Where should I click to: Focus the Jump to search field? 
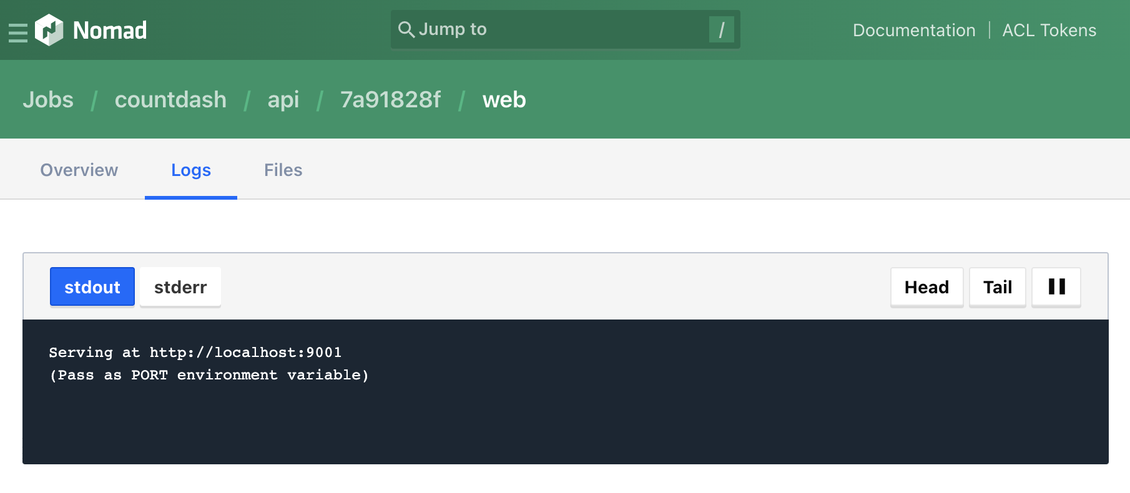tap(562, 29)
